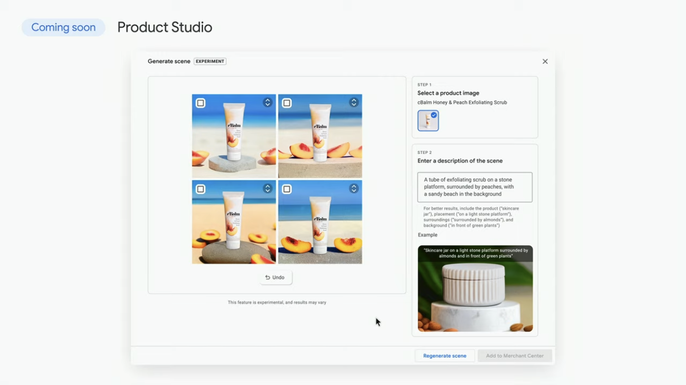
Task: Click 'Select a product image' heading
Action: tap(448, 93)
